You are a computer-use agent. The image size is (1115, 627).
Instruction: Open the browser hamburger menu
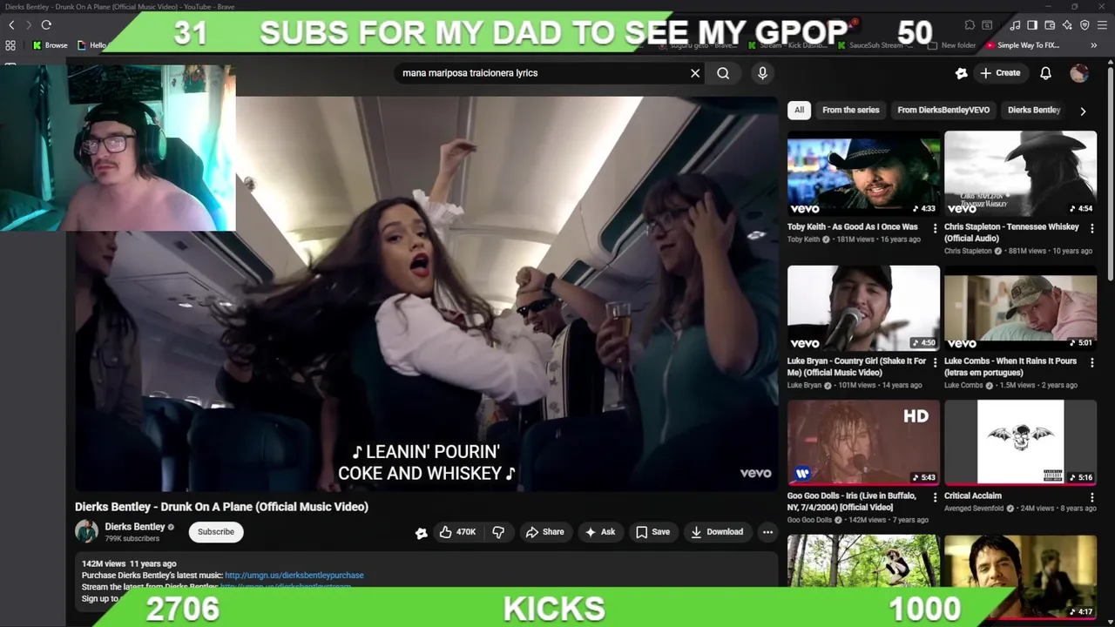[1102, 25]
